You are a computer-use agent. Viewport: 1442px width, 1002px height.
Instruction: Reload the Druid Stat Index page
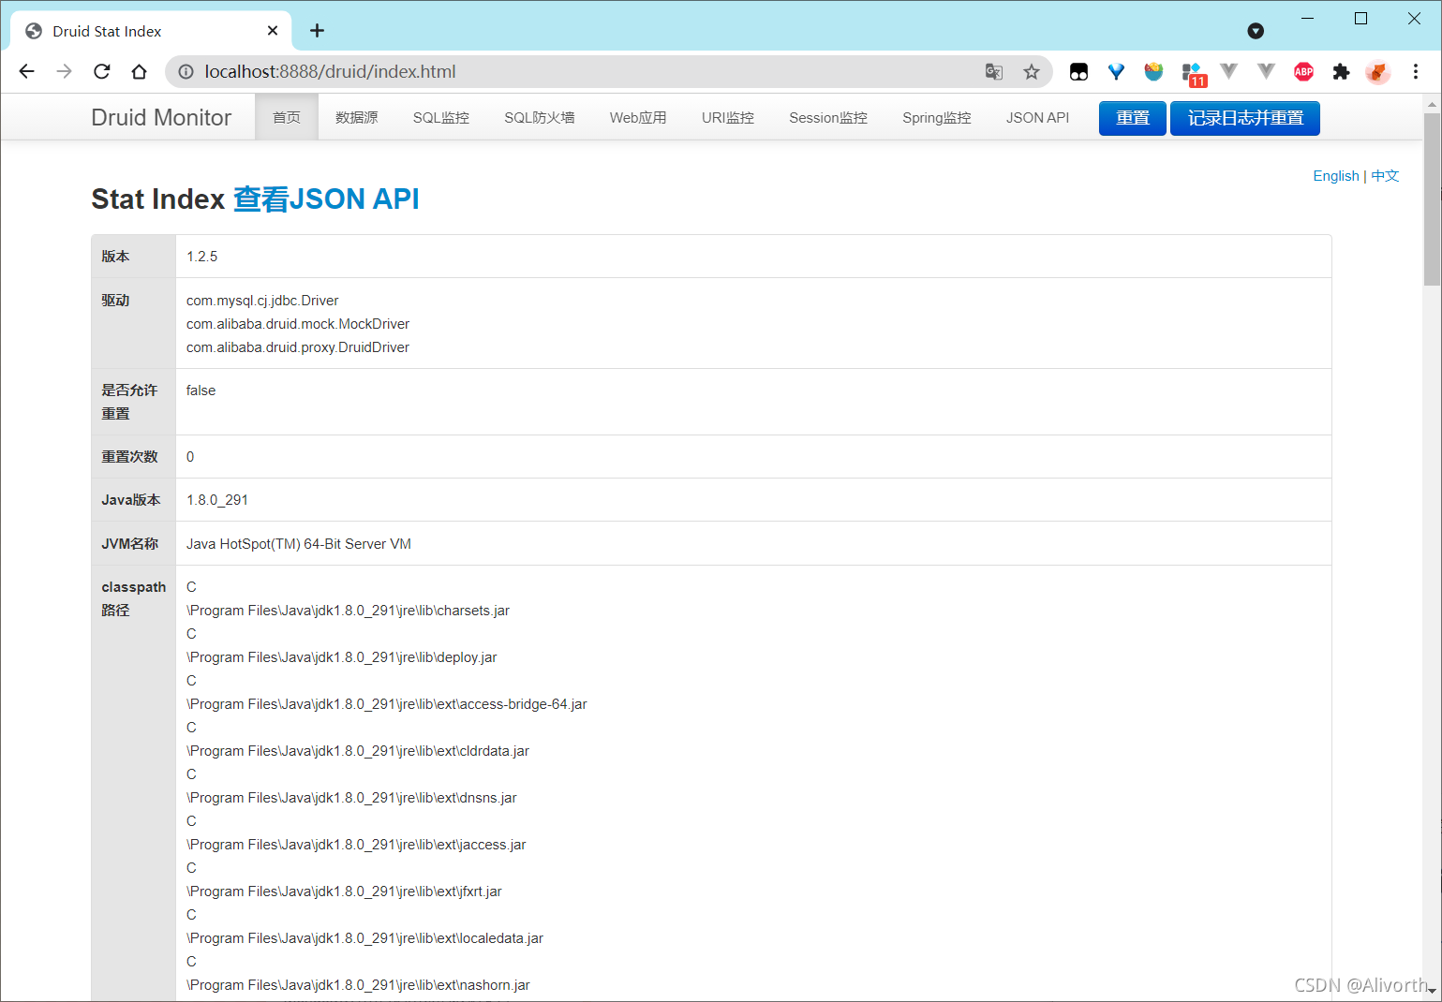click(102, 71)
